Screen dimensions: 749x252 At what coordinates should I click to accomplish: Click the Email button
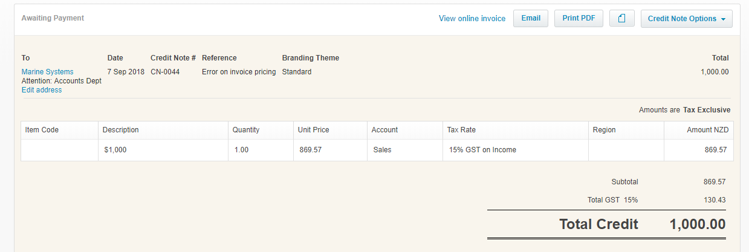(531, 19)
